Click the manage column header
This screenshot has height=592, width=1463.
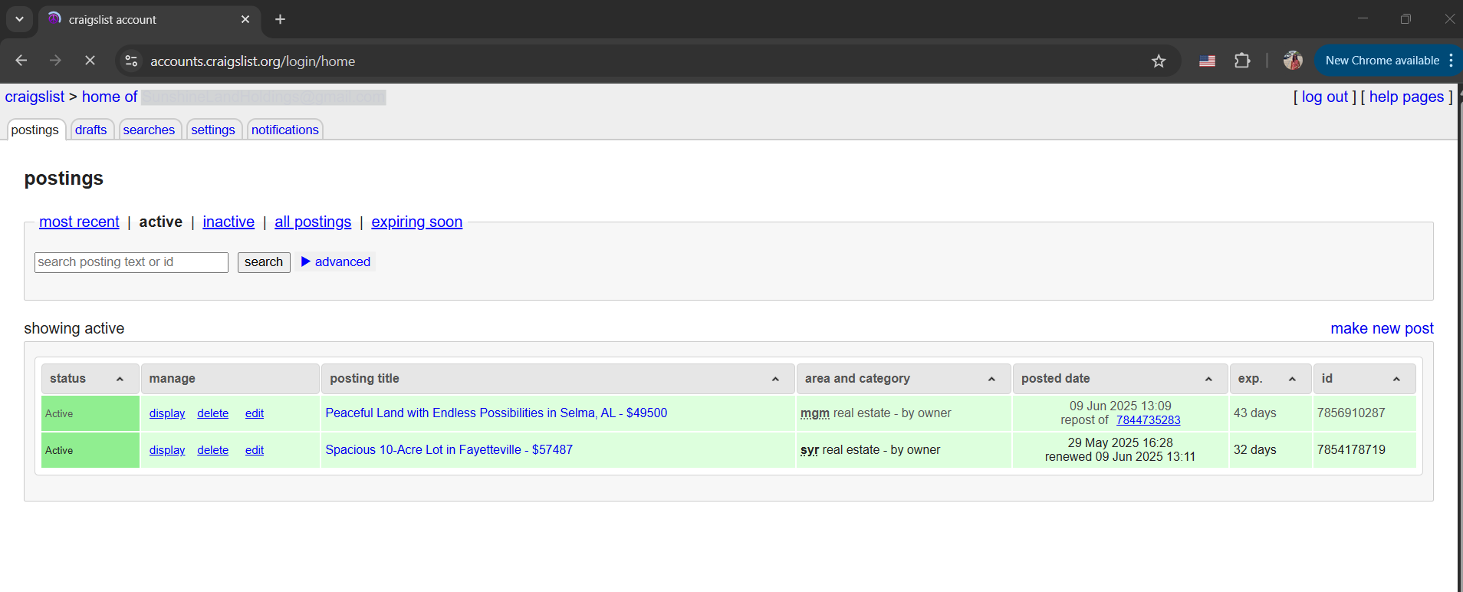click(x=230, y=379)
